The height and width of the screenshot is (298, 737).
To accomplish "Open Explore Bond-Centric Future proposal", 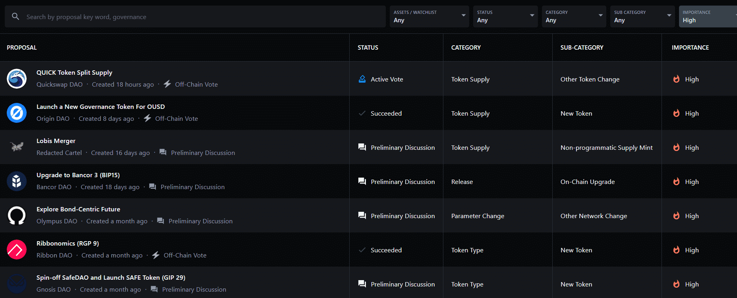I will (78, 209).
